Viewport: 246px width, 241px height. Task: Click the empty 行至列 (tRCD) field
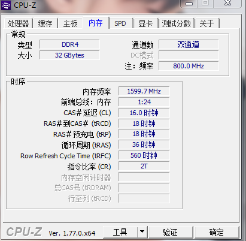coord(144,198)
